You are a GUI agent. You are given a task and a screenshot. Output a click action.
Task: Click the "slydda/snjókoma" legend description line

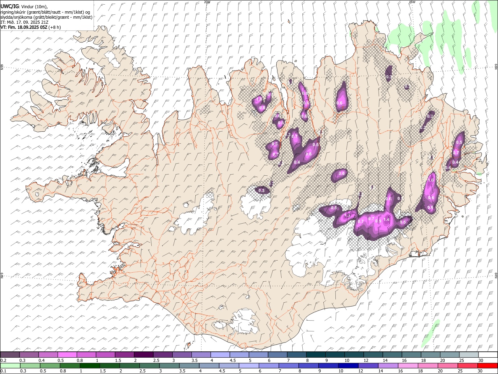coord(46,17)
